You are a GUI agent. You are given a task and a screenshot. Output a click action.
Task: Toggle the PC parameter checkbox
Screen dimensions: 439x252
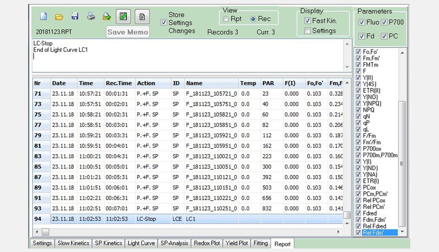[384, 36]
